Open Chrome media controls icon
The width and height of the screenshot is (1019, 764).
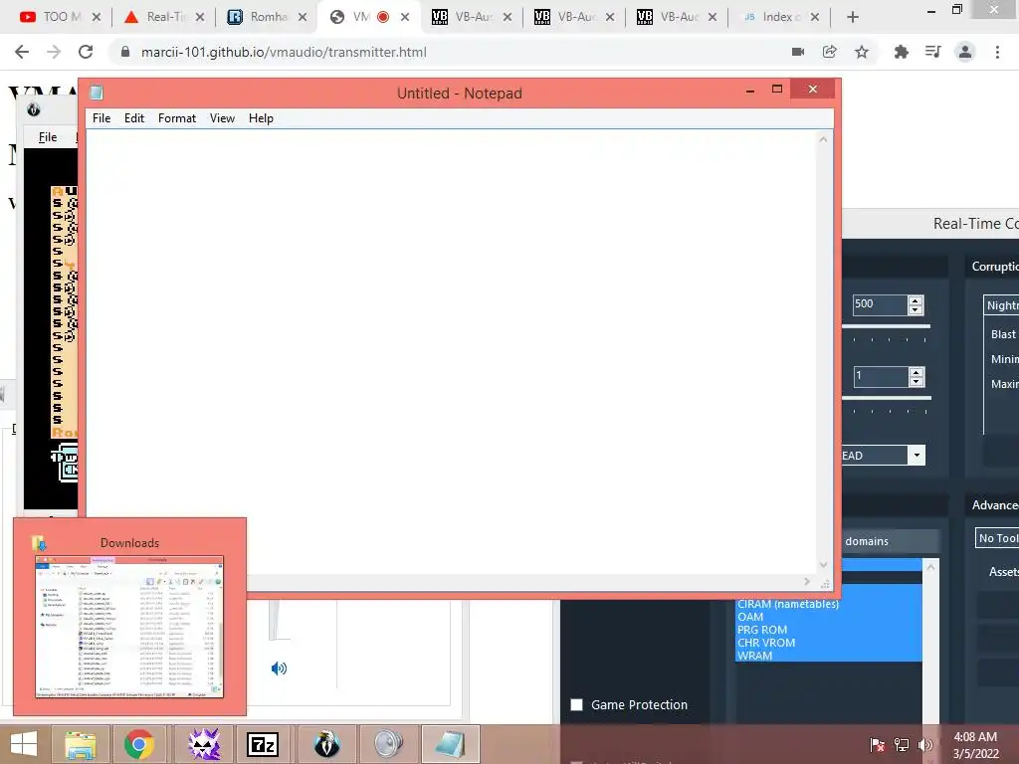932,52
